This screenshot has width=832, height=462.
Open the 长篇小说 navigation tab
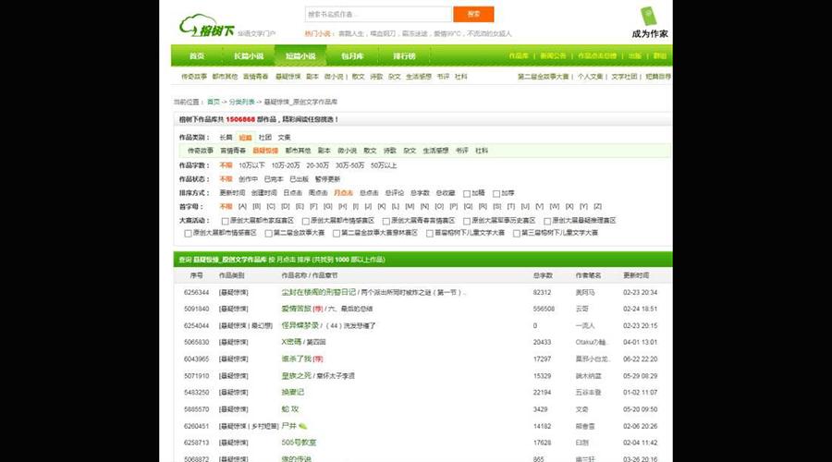click(249, 55)
